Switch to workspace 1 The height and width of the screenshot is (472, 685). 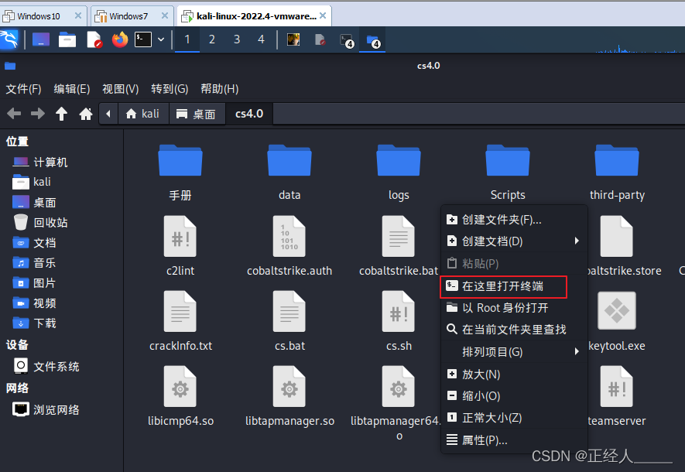(x=187, y=39)
